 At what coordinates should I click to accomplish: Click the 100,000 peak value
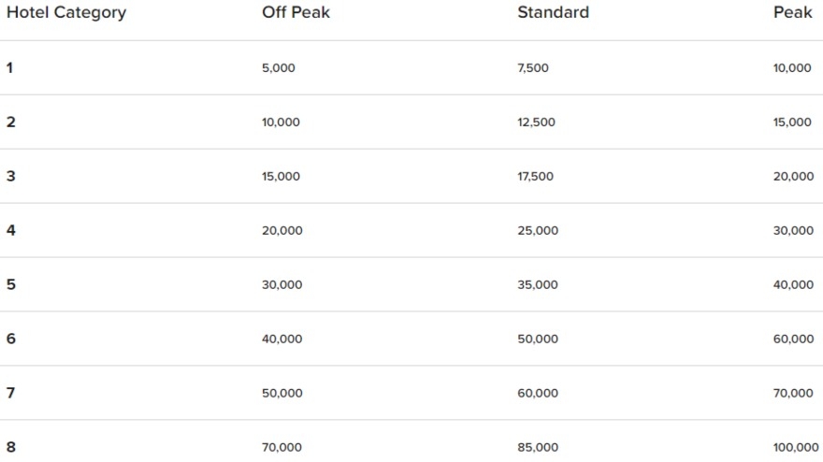(792, 448)
